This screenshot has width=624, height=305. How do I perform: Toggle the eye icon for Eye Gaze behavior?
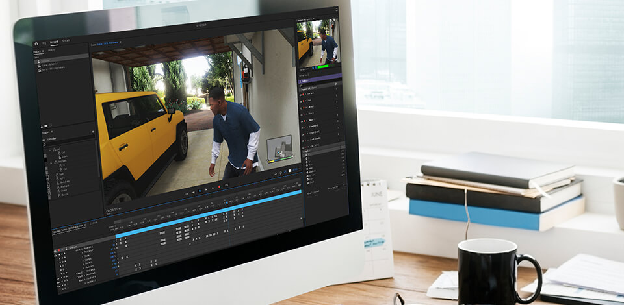301,95
